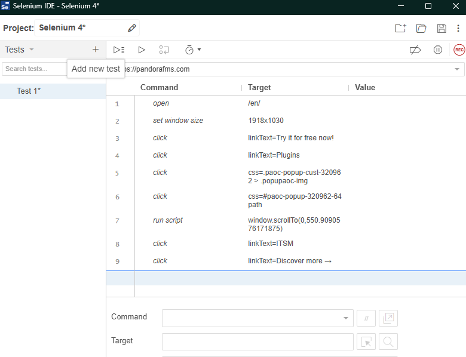The width and height of the screenshot is (466, 357).
Task: Click the open command reference icon
Action: (388, 318)
